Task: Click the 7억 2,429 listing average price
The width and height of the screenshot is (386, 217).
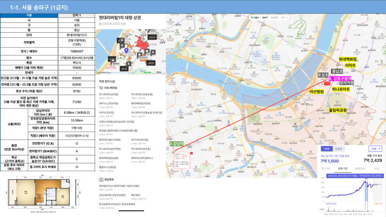Action: point(373,161)
